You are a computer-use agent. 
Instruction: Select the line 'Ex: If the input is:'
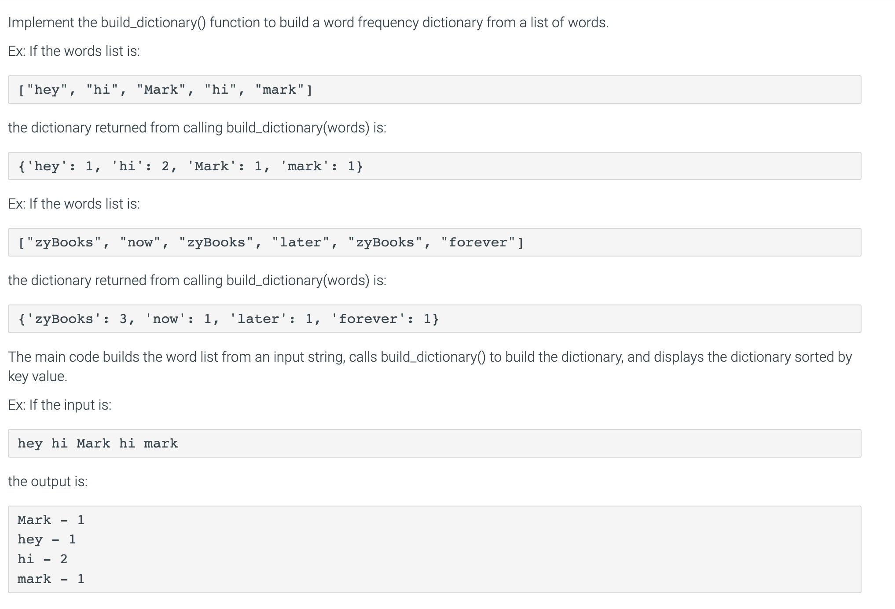coord(60,404)
